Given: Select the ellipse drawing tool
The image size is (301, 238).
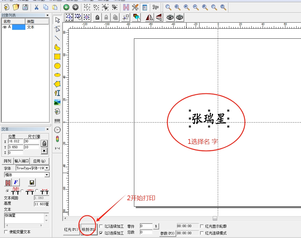Looking at the screenshot, I should 58,75.
